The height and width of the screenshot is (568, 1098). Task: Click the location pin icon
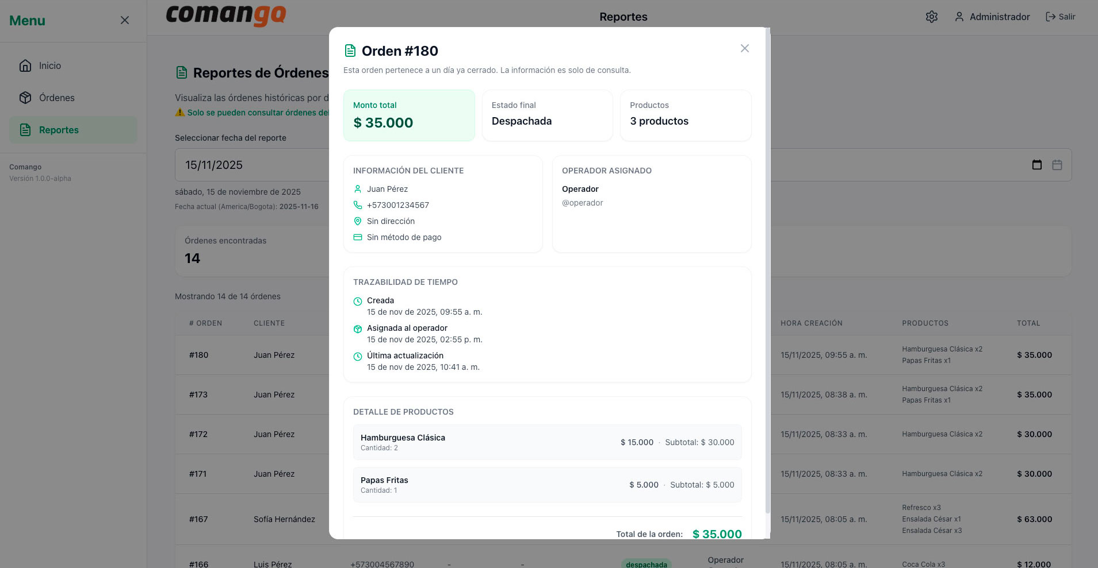tap(358, 221)
